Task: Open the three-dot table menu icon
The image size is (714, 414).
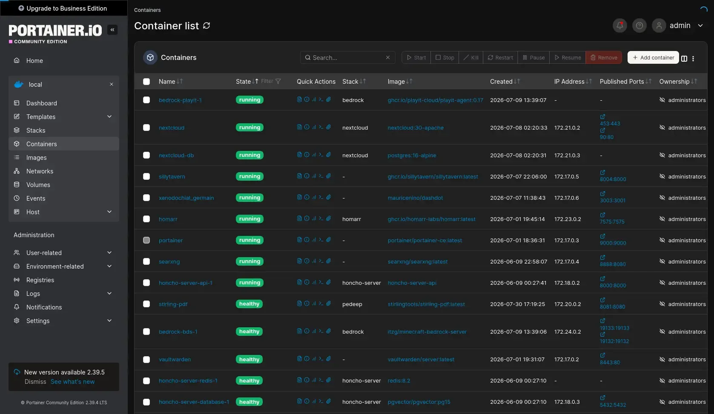Action: point(693,59)
